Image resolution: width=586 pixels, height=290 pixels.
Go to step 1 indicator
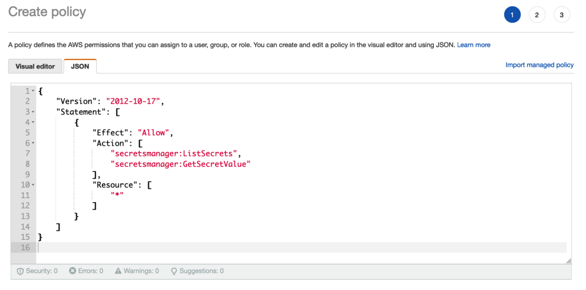[x=512, y=15]
